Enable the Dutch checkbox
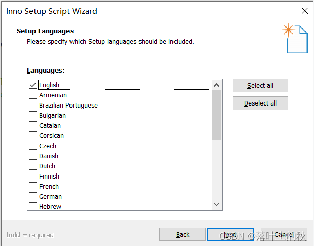 tap(33, 166)
